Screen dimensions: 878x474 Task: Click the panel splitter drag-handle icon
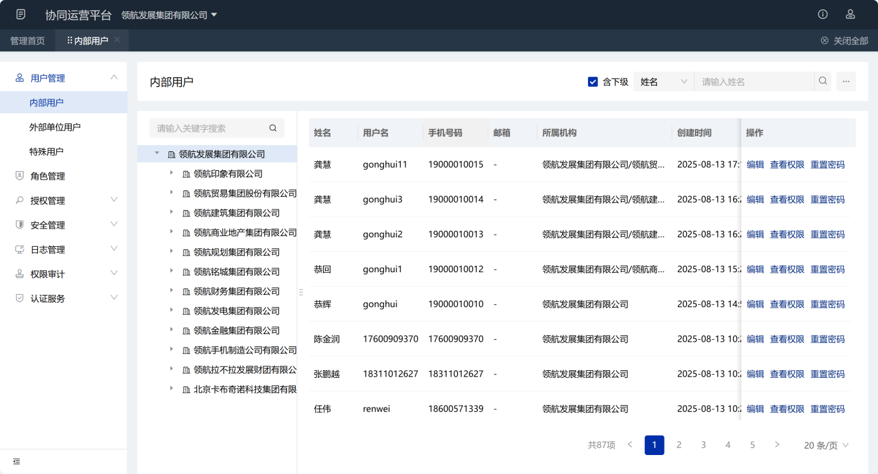[301, 292]
